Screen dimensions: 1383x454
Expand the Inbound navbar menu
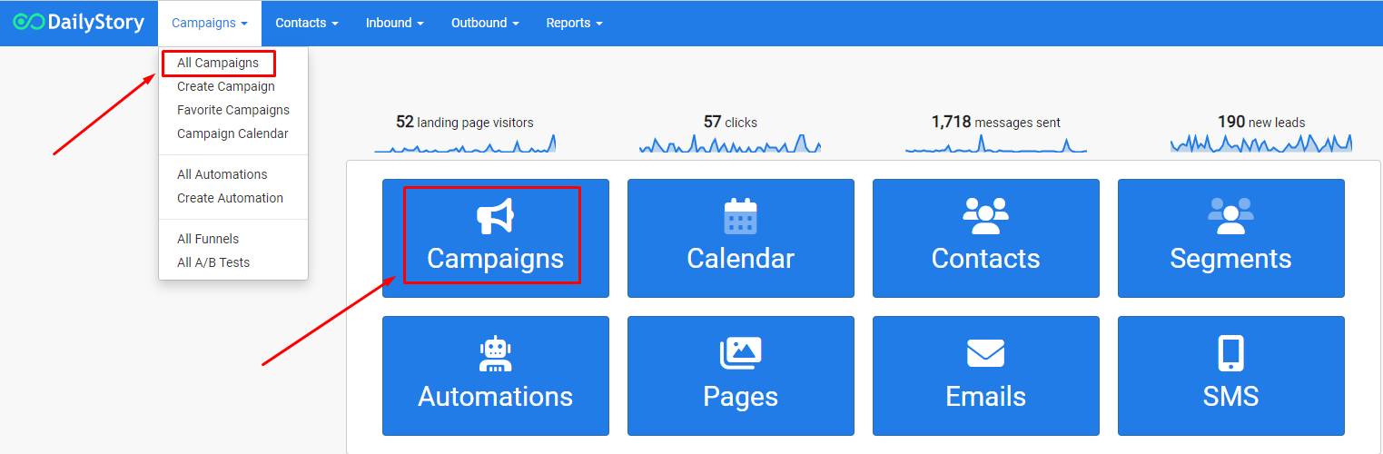(x=395, y=23)
